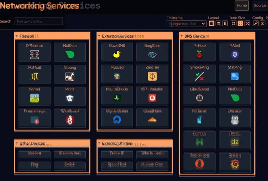
Task: Open the Fing tile
Action: [x=34, y=166]
